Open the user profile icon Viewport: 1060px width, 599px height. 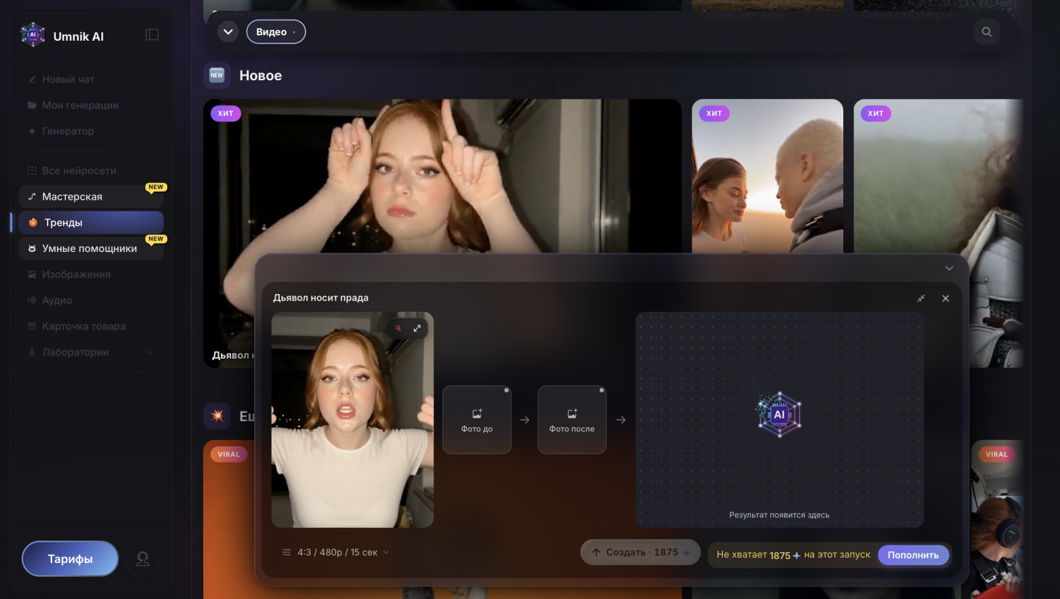pos(143,558)
